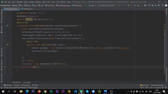Click the implements gutter icon beside onClick

tap(7, 45)
